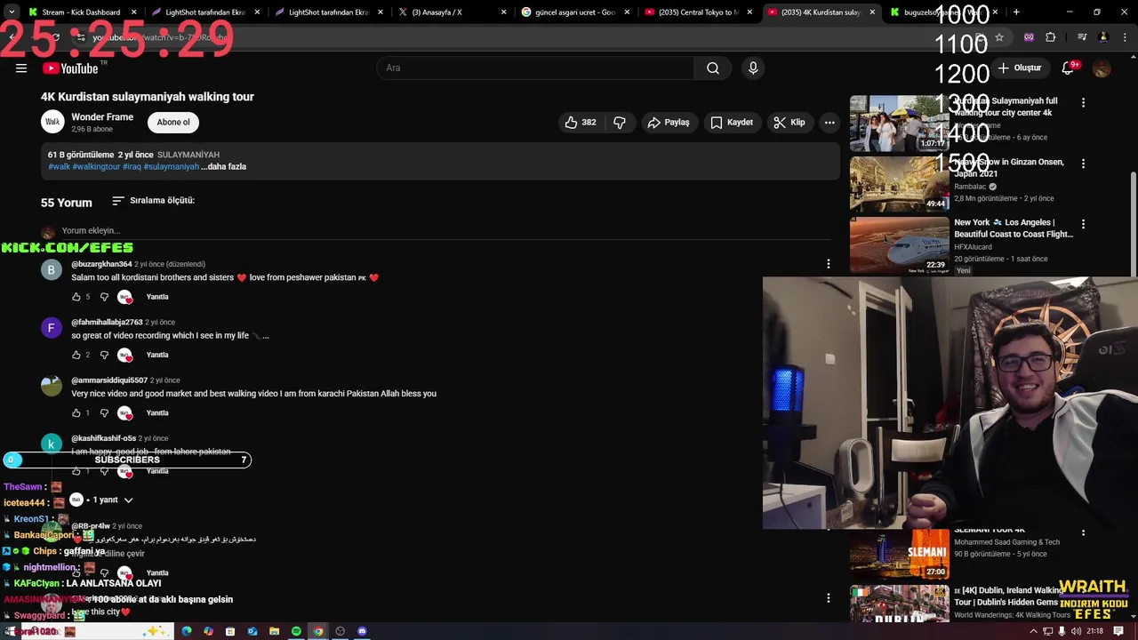The width and height of the screenshot is (1138, 640).
Task: Open the YouTube hamburger guide menu
Action: tap(21, 68)
